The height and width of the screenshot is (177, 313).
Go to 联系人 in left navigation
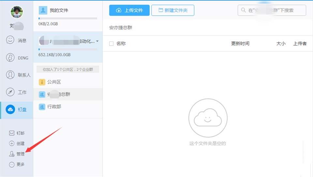tap(24, 75)
